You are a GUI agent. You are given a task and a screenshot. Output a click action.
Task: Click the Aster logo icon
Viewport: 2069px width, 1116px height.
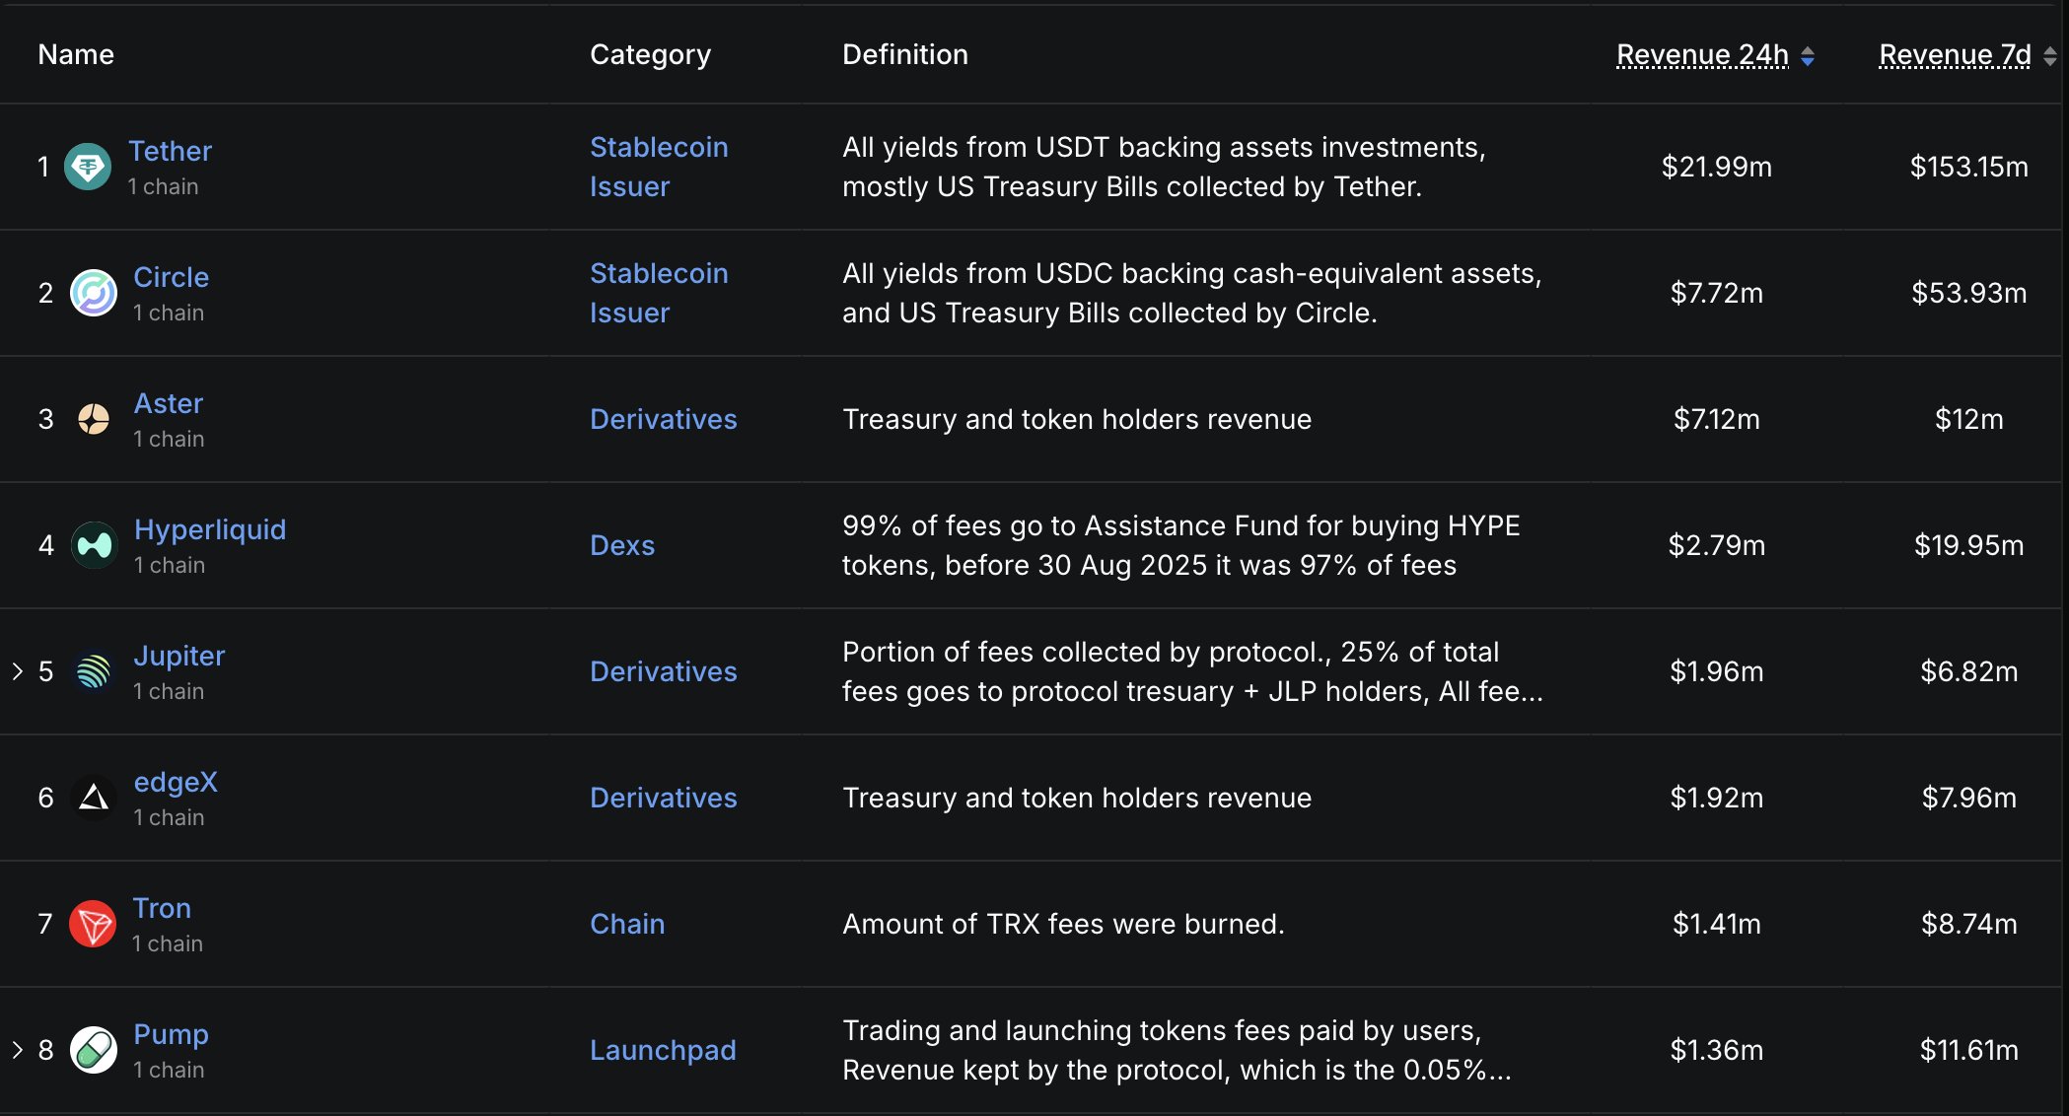94,419
